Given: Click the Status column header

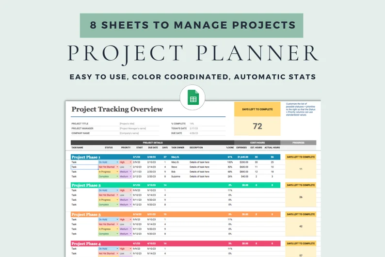Looking at the screenshot, I should [x=109, y=147].
